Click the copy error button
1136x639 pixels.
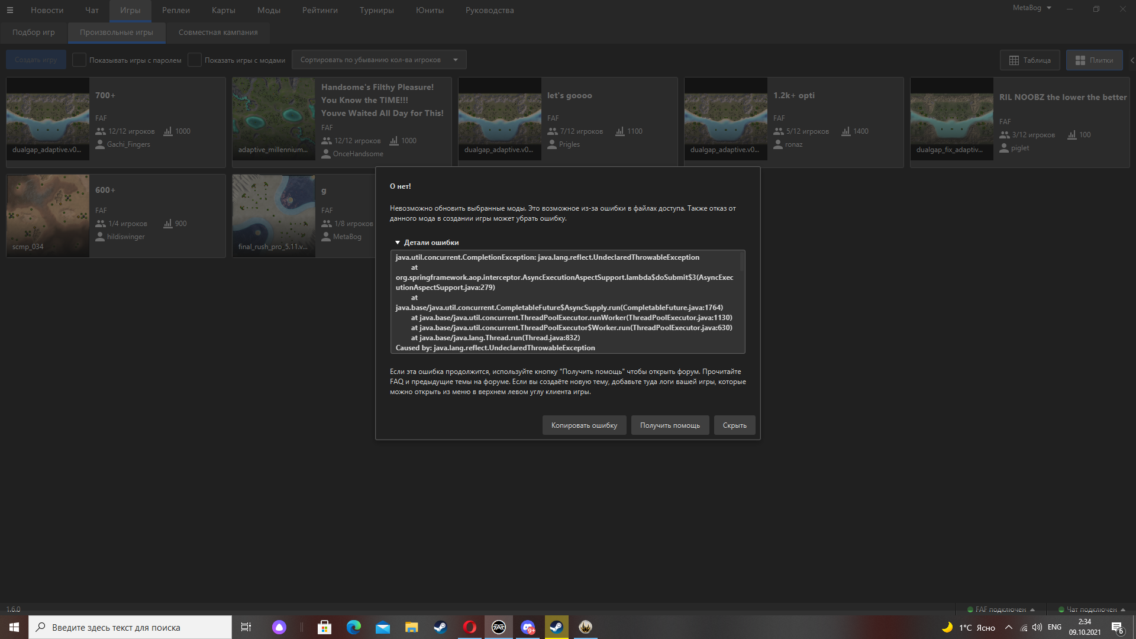(585, 425)
